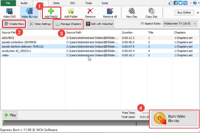This screenshot has height=133, width=200.
Task: Click the thumbs-up like icon
Action: click(171, 3)
